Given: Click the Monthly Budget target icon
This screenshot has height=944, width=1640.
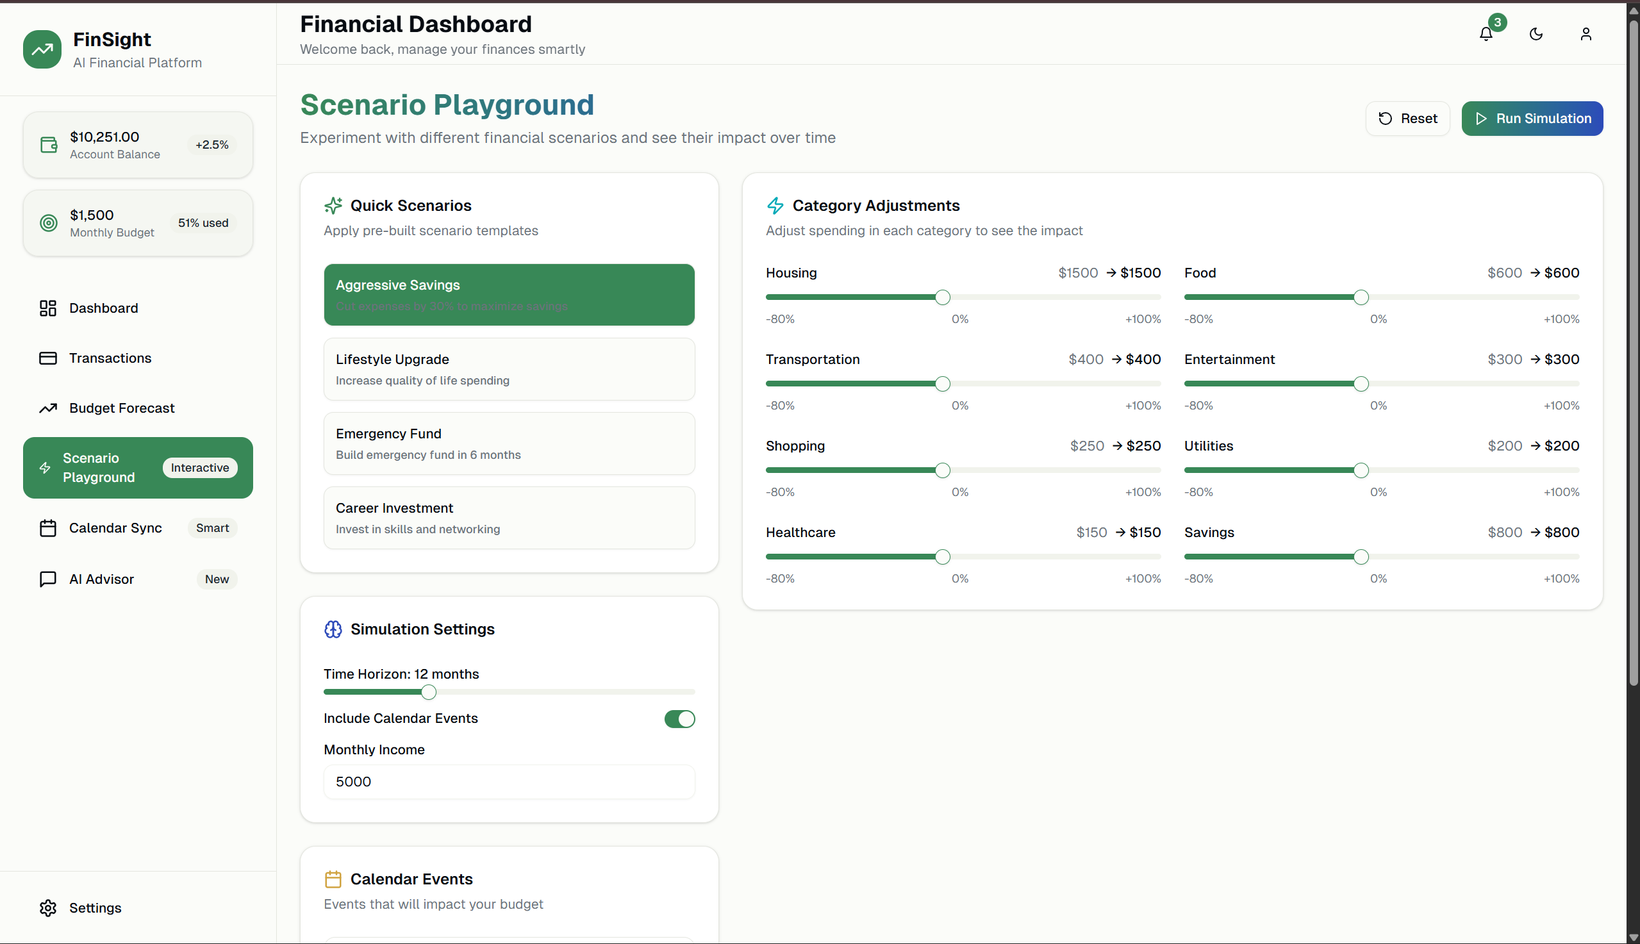Looking at the screenshot, I should pyautogui.click(x=49, y=223).
